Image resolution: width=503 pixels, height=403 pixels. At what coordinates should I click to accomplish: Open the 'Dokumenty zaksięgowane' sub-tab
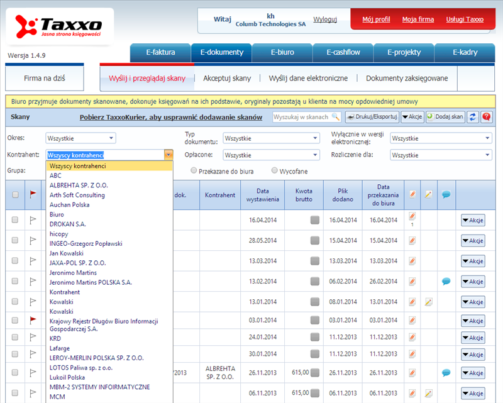pyautogui.click(x=407, y=79)
